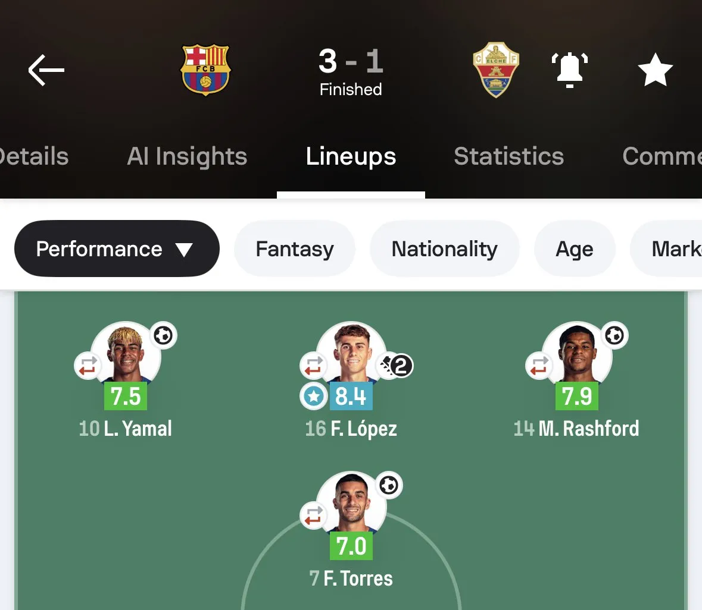
Task: Click Yamal's substitution arrows icon
Action: (88, 365)
